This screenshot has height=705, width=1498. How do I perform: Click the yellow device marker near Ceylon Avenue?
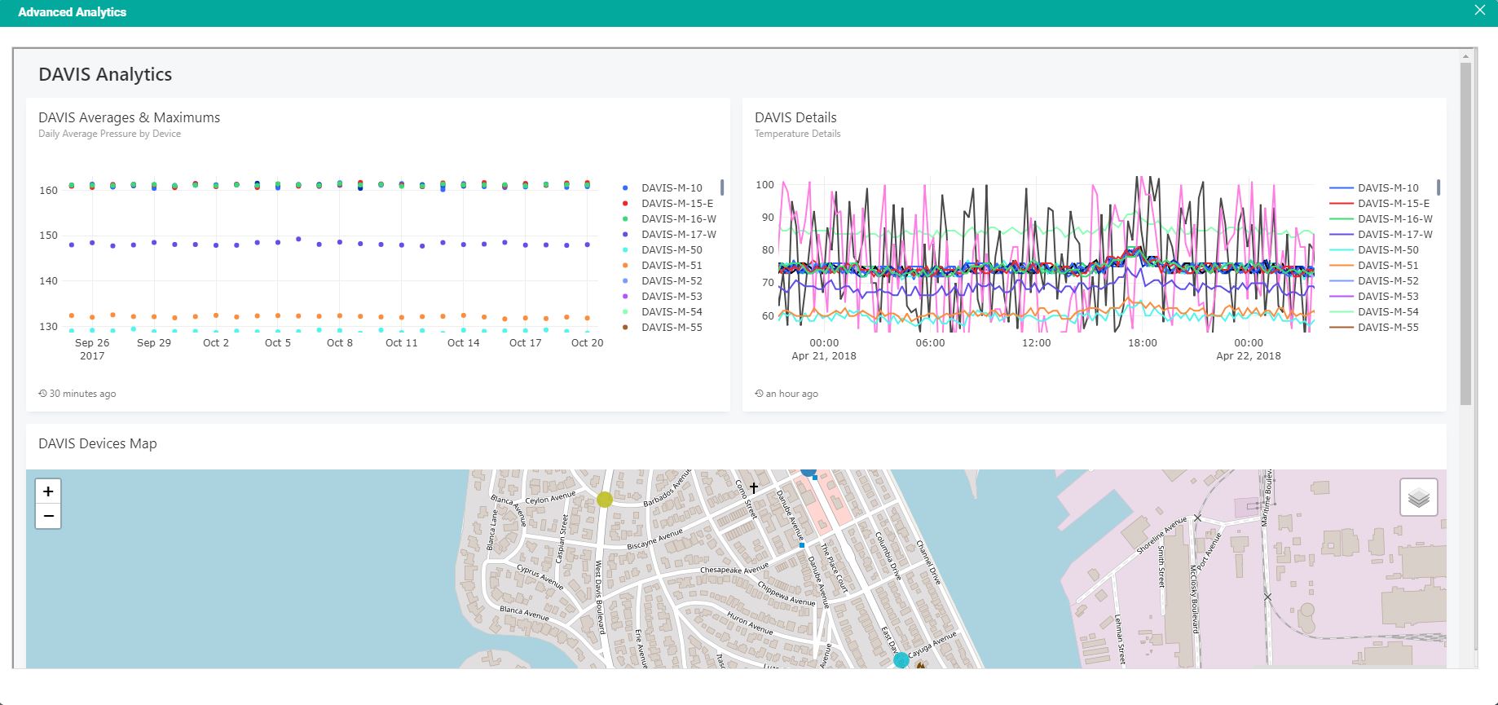click(x=604, y=500)
